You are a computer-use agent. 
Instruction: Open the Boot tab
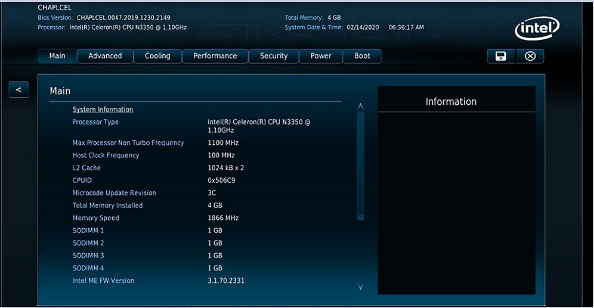click(x=362, y=56)
